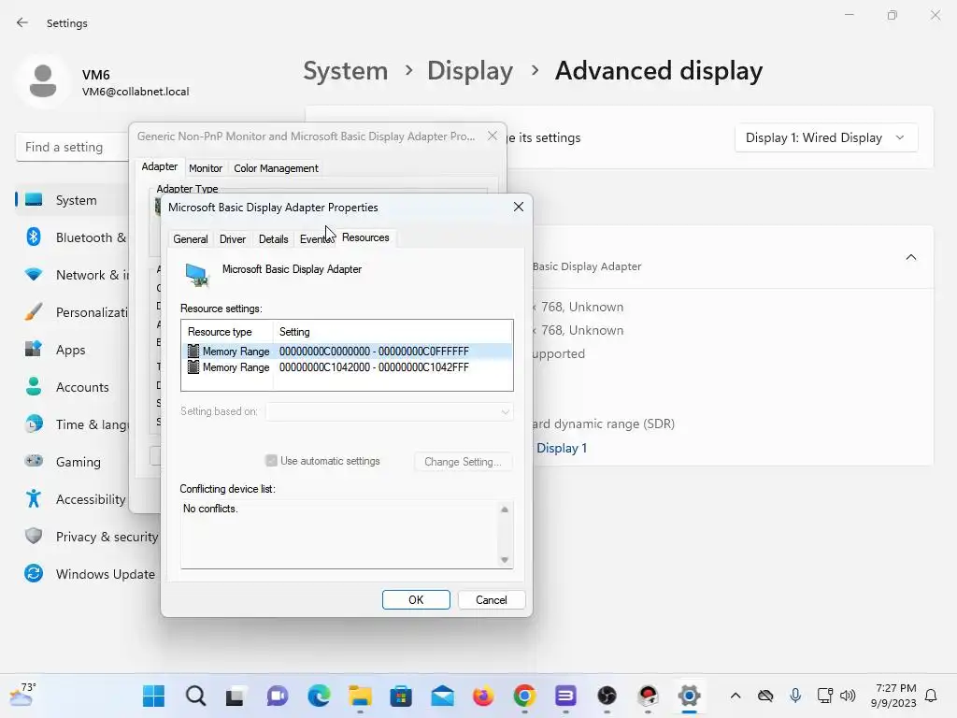The width and height of the screenshot is (957, 718).
Task: Switch to the General tab
Action: pos(191,238)
